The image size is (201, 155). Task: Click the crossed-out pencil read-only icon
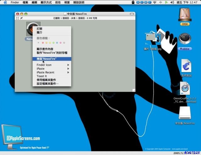click(21, 18)
